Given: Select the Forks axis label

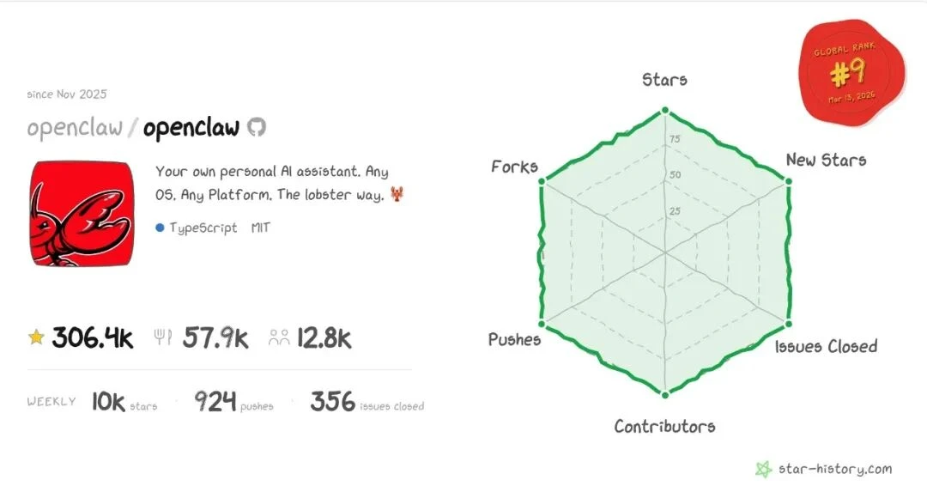Looking at the screenshot, I should point(515,167).
